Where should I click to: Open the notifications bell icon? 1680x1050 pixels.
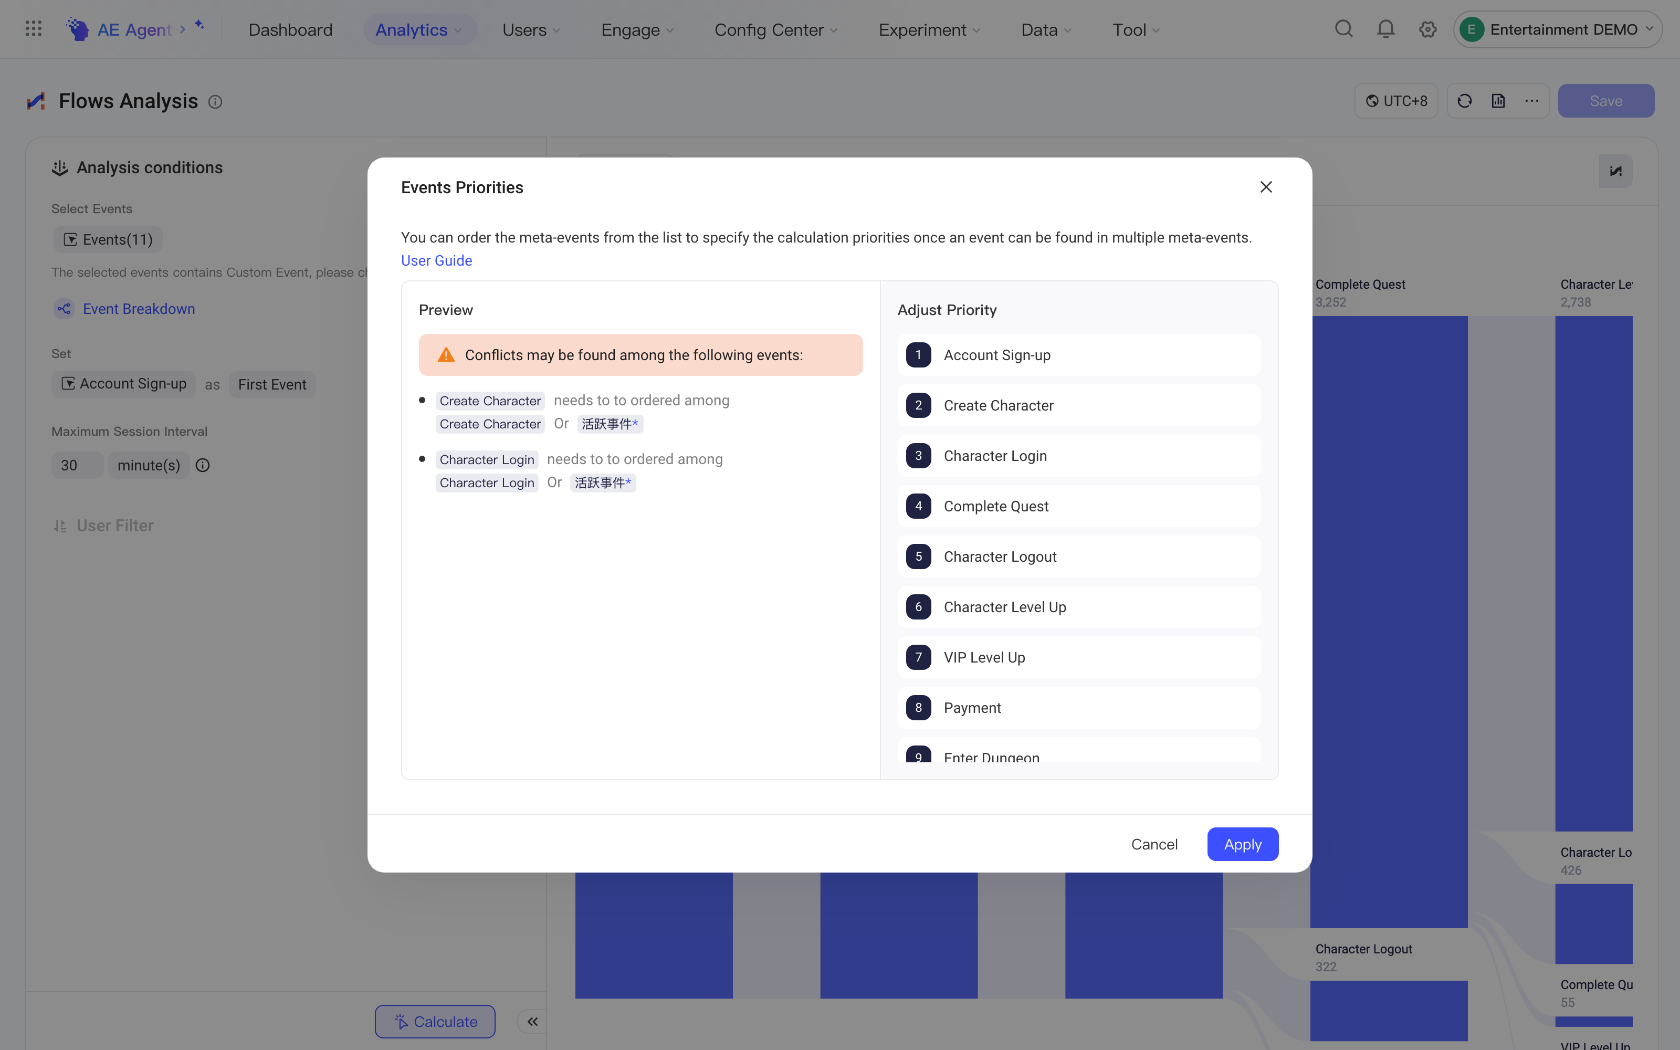click(1385, 29)
